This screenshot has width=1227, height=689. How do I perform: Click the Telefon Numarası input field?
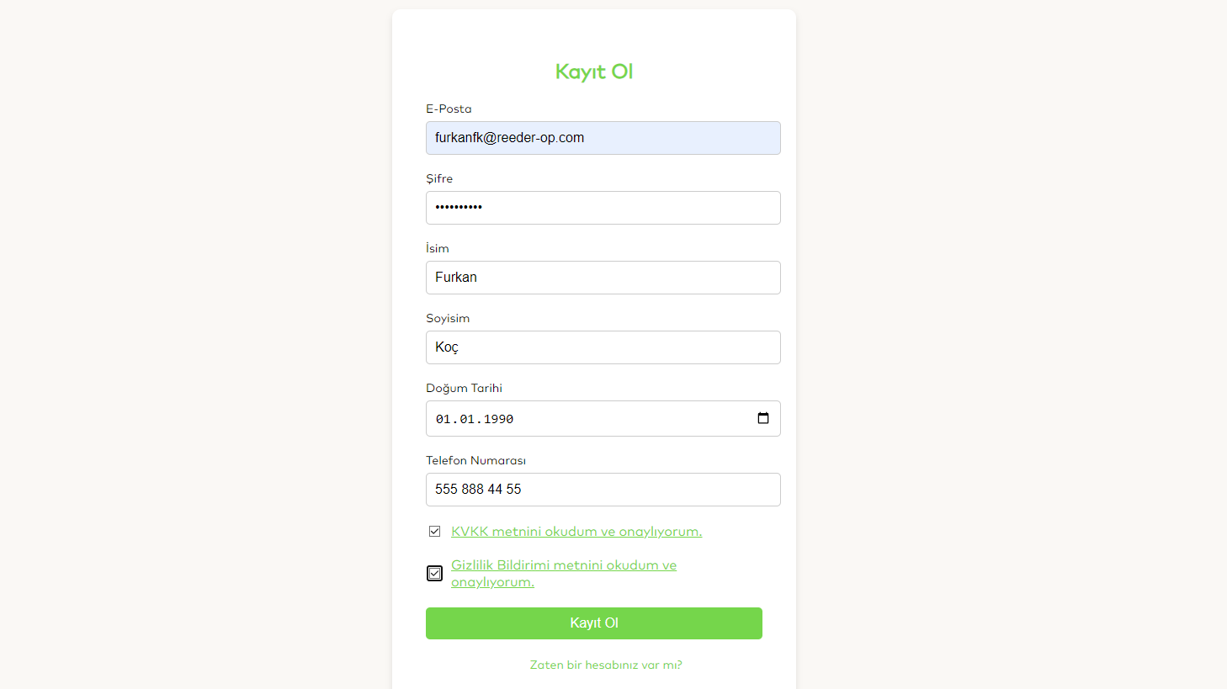(x=603, y=490)
